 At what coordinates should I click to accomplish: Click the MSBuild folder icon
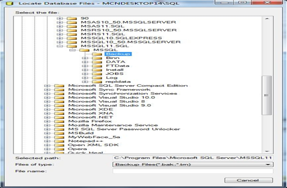click(59, 133)
